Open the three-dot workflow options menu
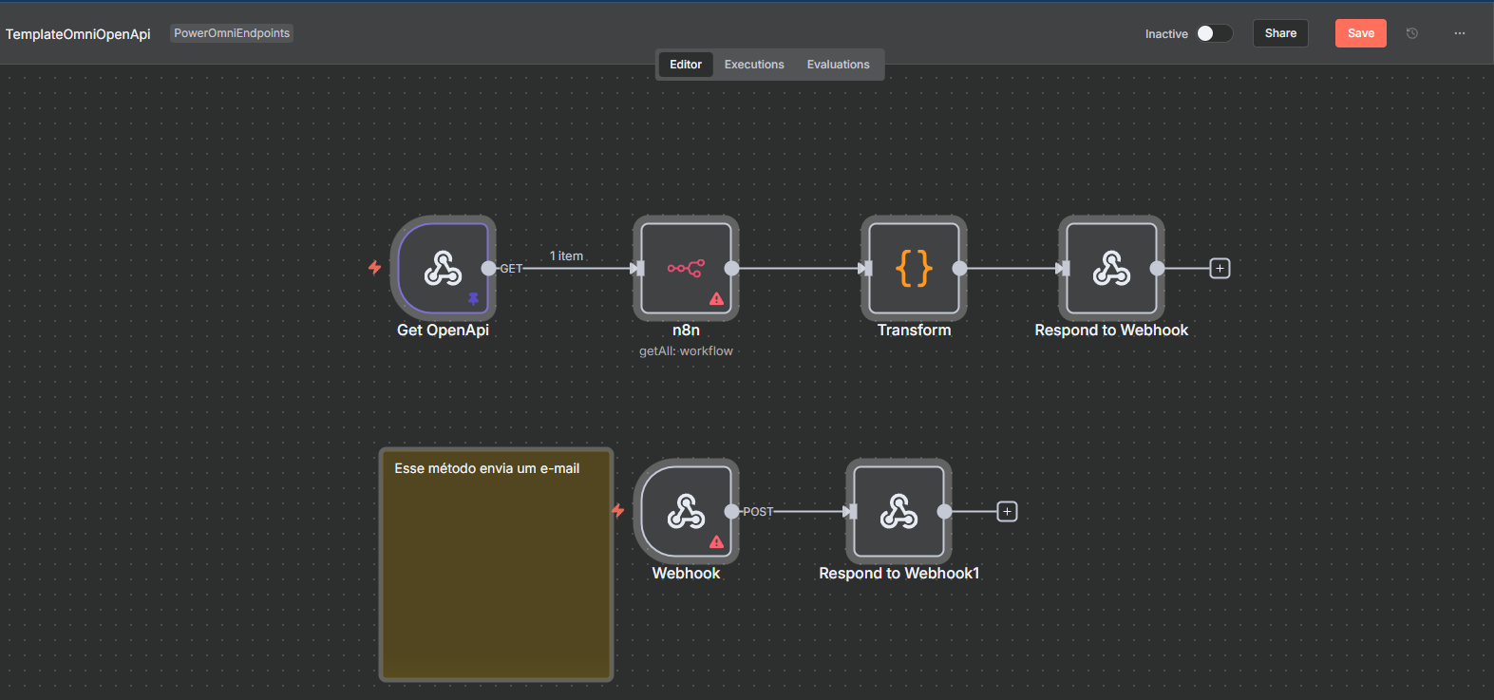This screenshot has height=700, width=1494. 1459,33
